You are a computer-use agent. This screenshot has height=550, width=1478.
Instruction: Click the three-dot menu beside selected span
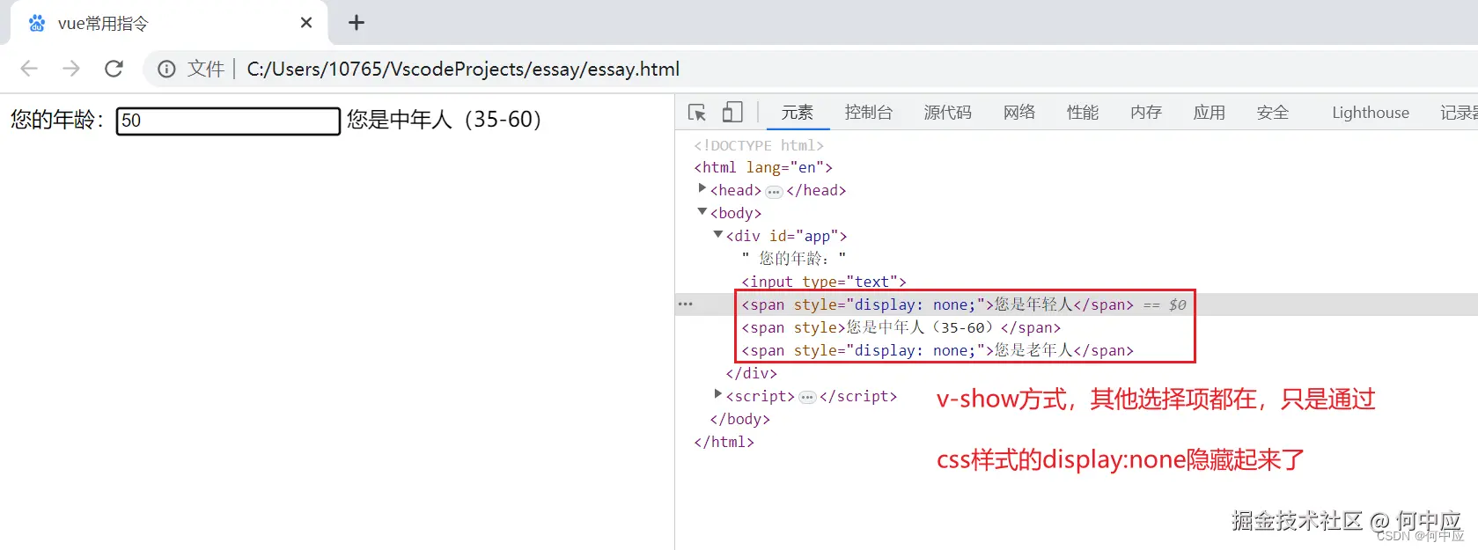point(686,304)
